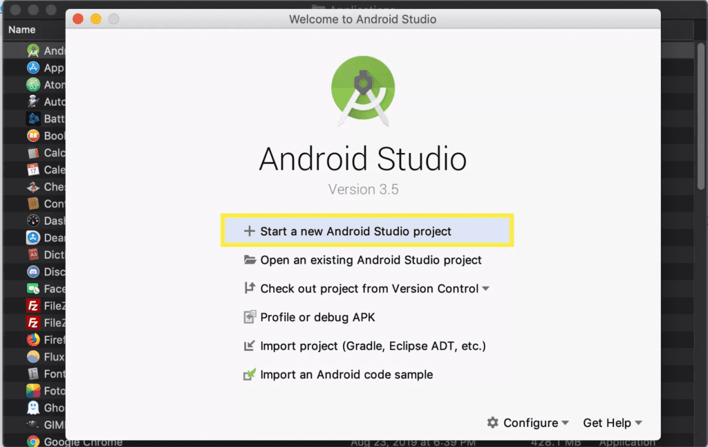
Task: Select Ghostery icon in Finder list
Action: point(33,408)
